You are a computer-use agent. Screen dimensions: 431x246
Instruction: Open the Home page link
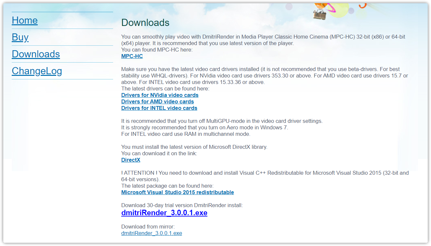click(25, 20)
